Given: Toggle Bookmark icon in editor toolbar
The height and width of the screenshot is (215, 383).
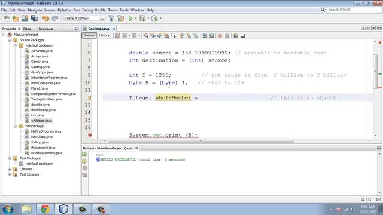Looking at the screenshot, I should [196, 36].
